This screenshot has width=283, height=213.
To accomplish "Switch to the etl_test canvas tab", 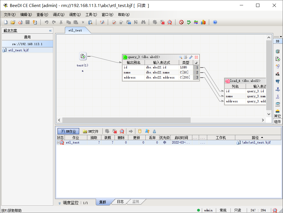I will point(75,30).
